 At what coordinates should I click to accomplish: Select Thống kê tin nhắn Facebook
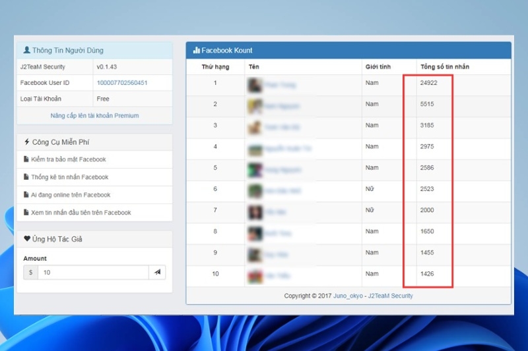point(70,177)
